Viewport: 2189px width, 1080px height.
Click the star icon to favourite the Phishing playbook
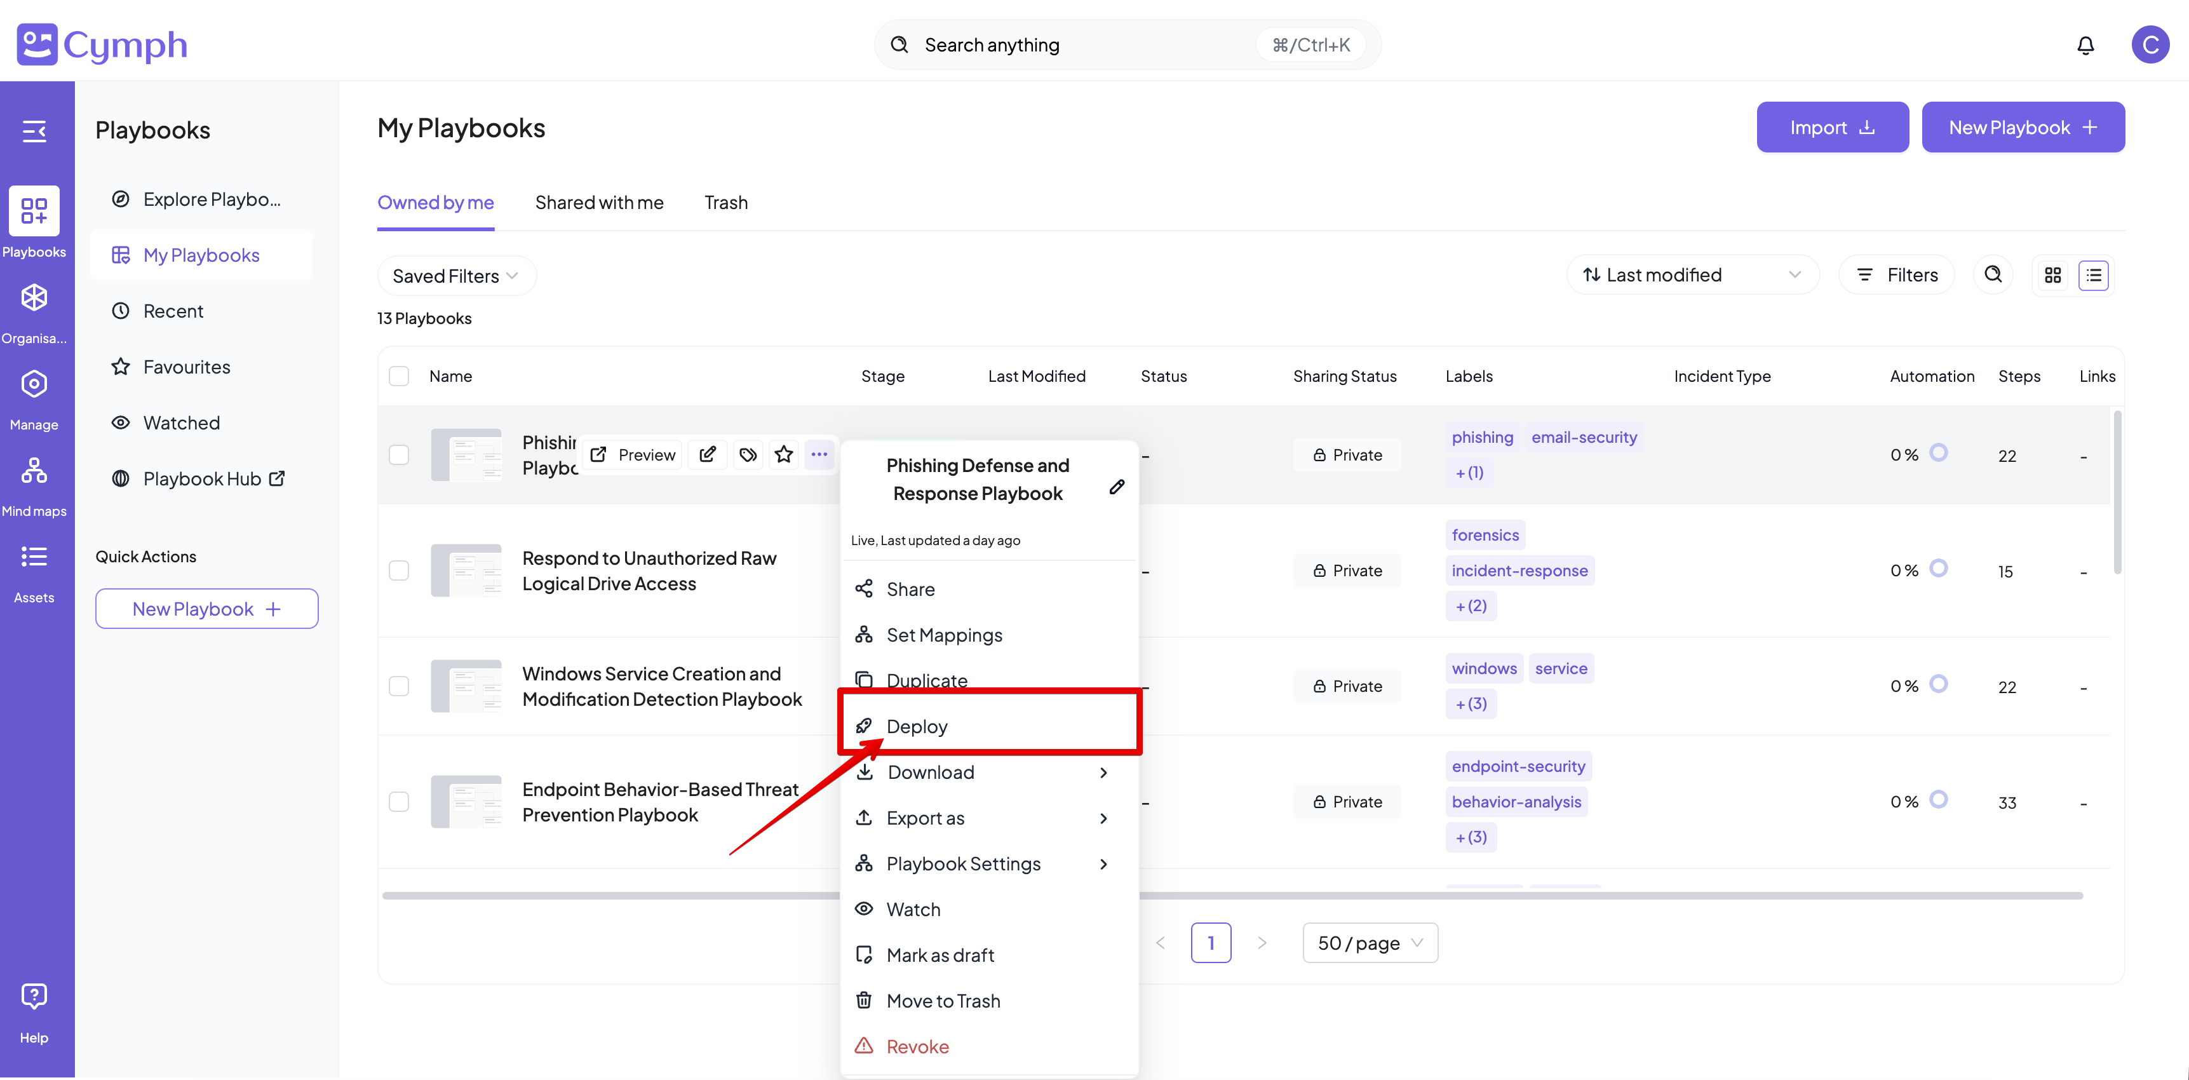click(x=783, y=455)
